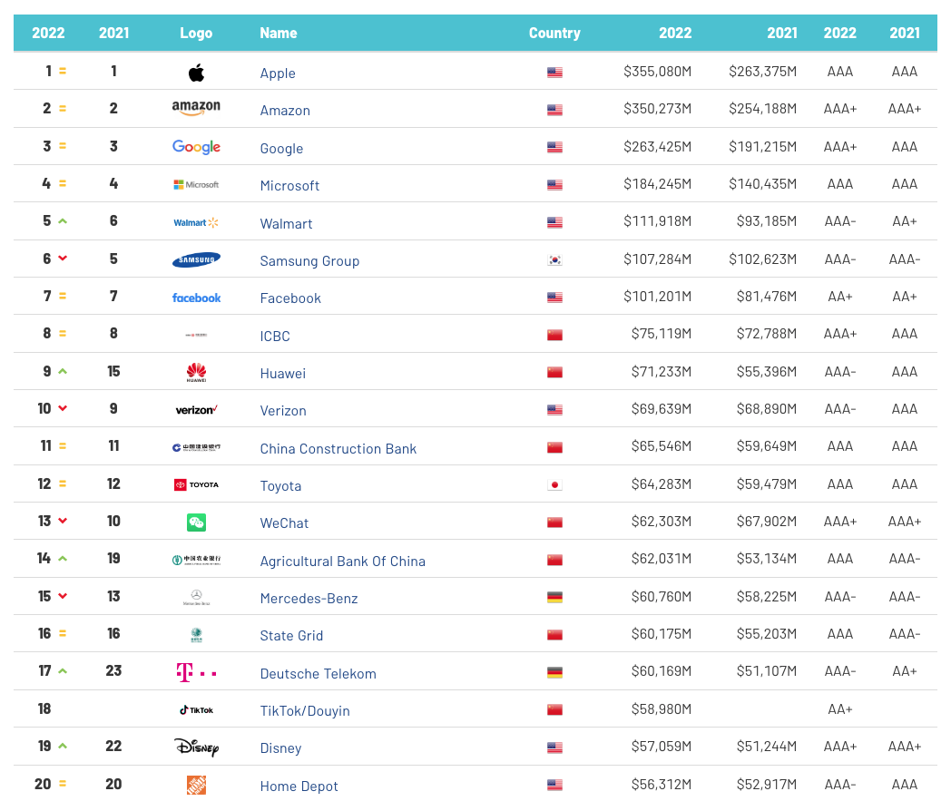Click the US flag in Apple row

tap(554, 73)
